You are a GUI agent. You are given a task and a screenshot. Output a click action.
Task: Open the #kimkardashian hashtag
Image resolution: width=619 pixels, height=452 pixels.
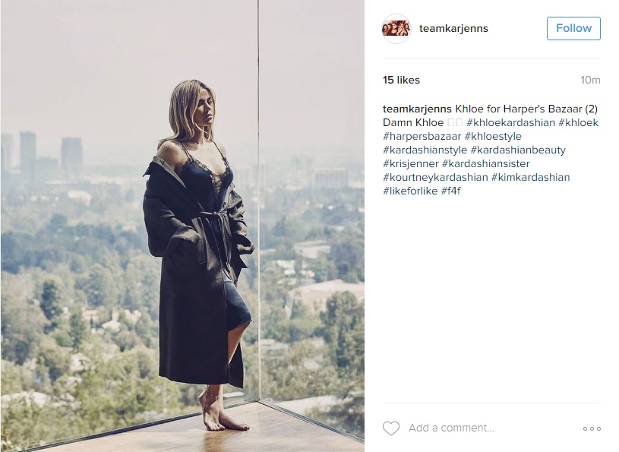(x=531, y=178)
